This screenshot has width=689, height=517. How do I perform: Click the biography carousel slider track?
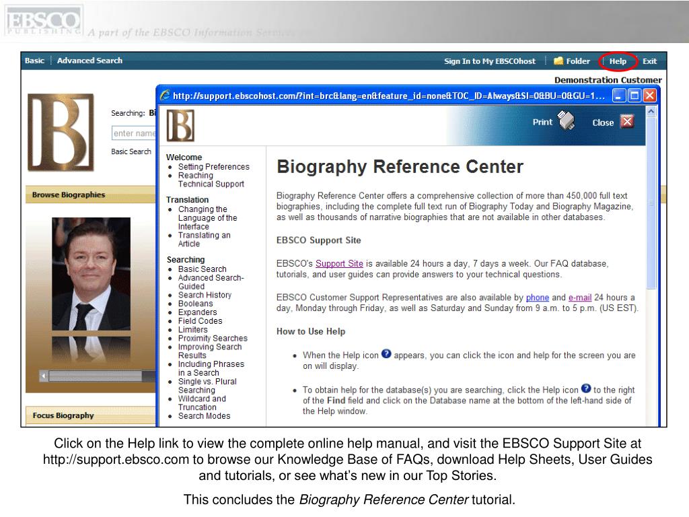[102, 376]
